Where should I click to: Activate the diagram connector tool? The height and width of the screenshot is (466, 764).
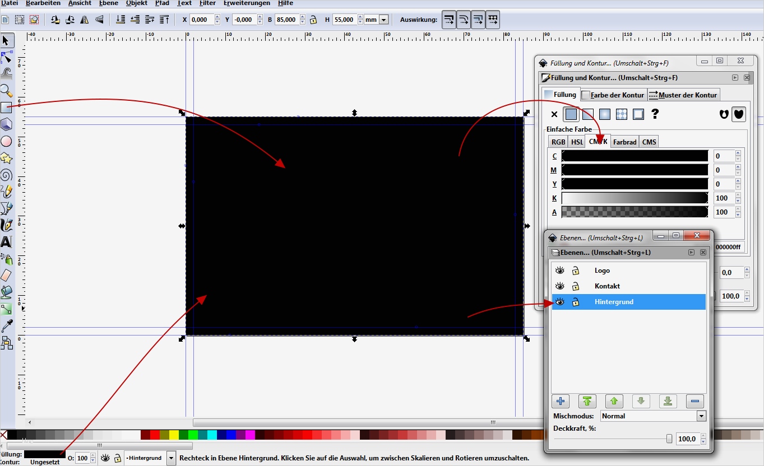(6, 342)
